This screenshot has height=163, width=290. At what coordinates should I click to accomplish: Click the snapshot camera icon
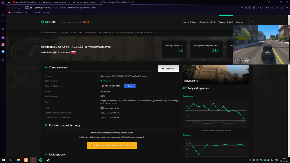(250, 8)
